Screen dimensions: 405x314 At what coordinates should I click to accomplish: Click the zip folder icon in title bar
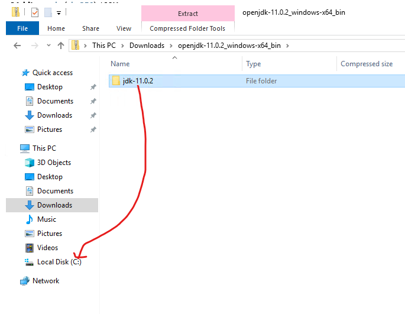click(x=16, y=12)
